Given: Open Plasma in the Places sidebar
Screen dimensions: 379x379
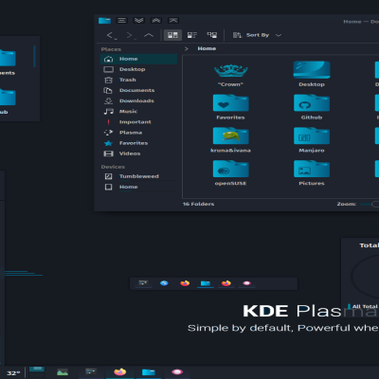Looking at the screenshot, I should pos(138,133).
